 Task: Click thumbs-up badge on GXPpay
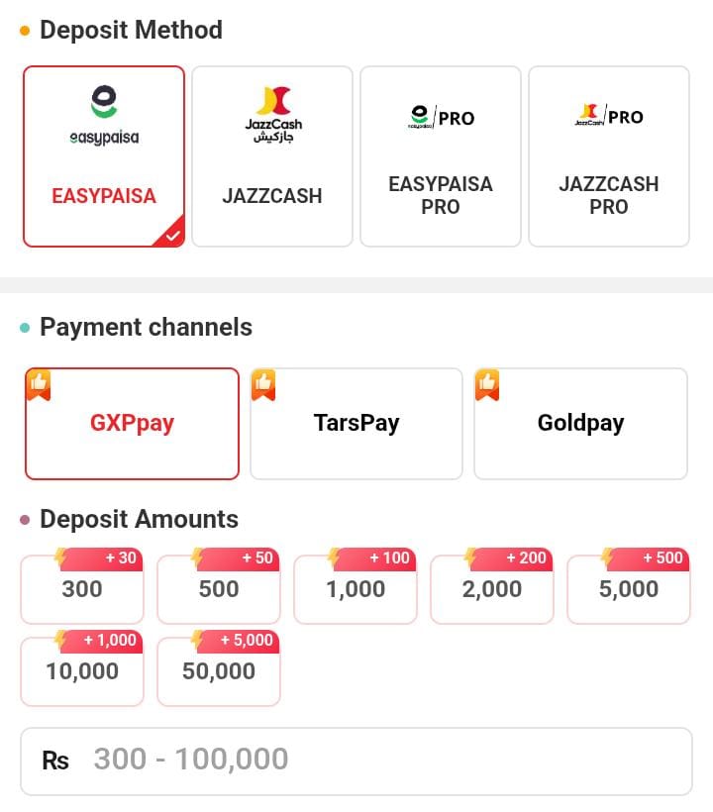(39, 385)
